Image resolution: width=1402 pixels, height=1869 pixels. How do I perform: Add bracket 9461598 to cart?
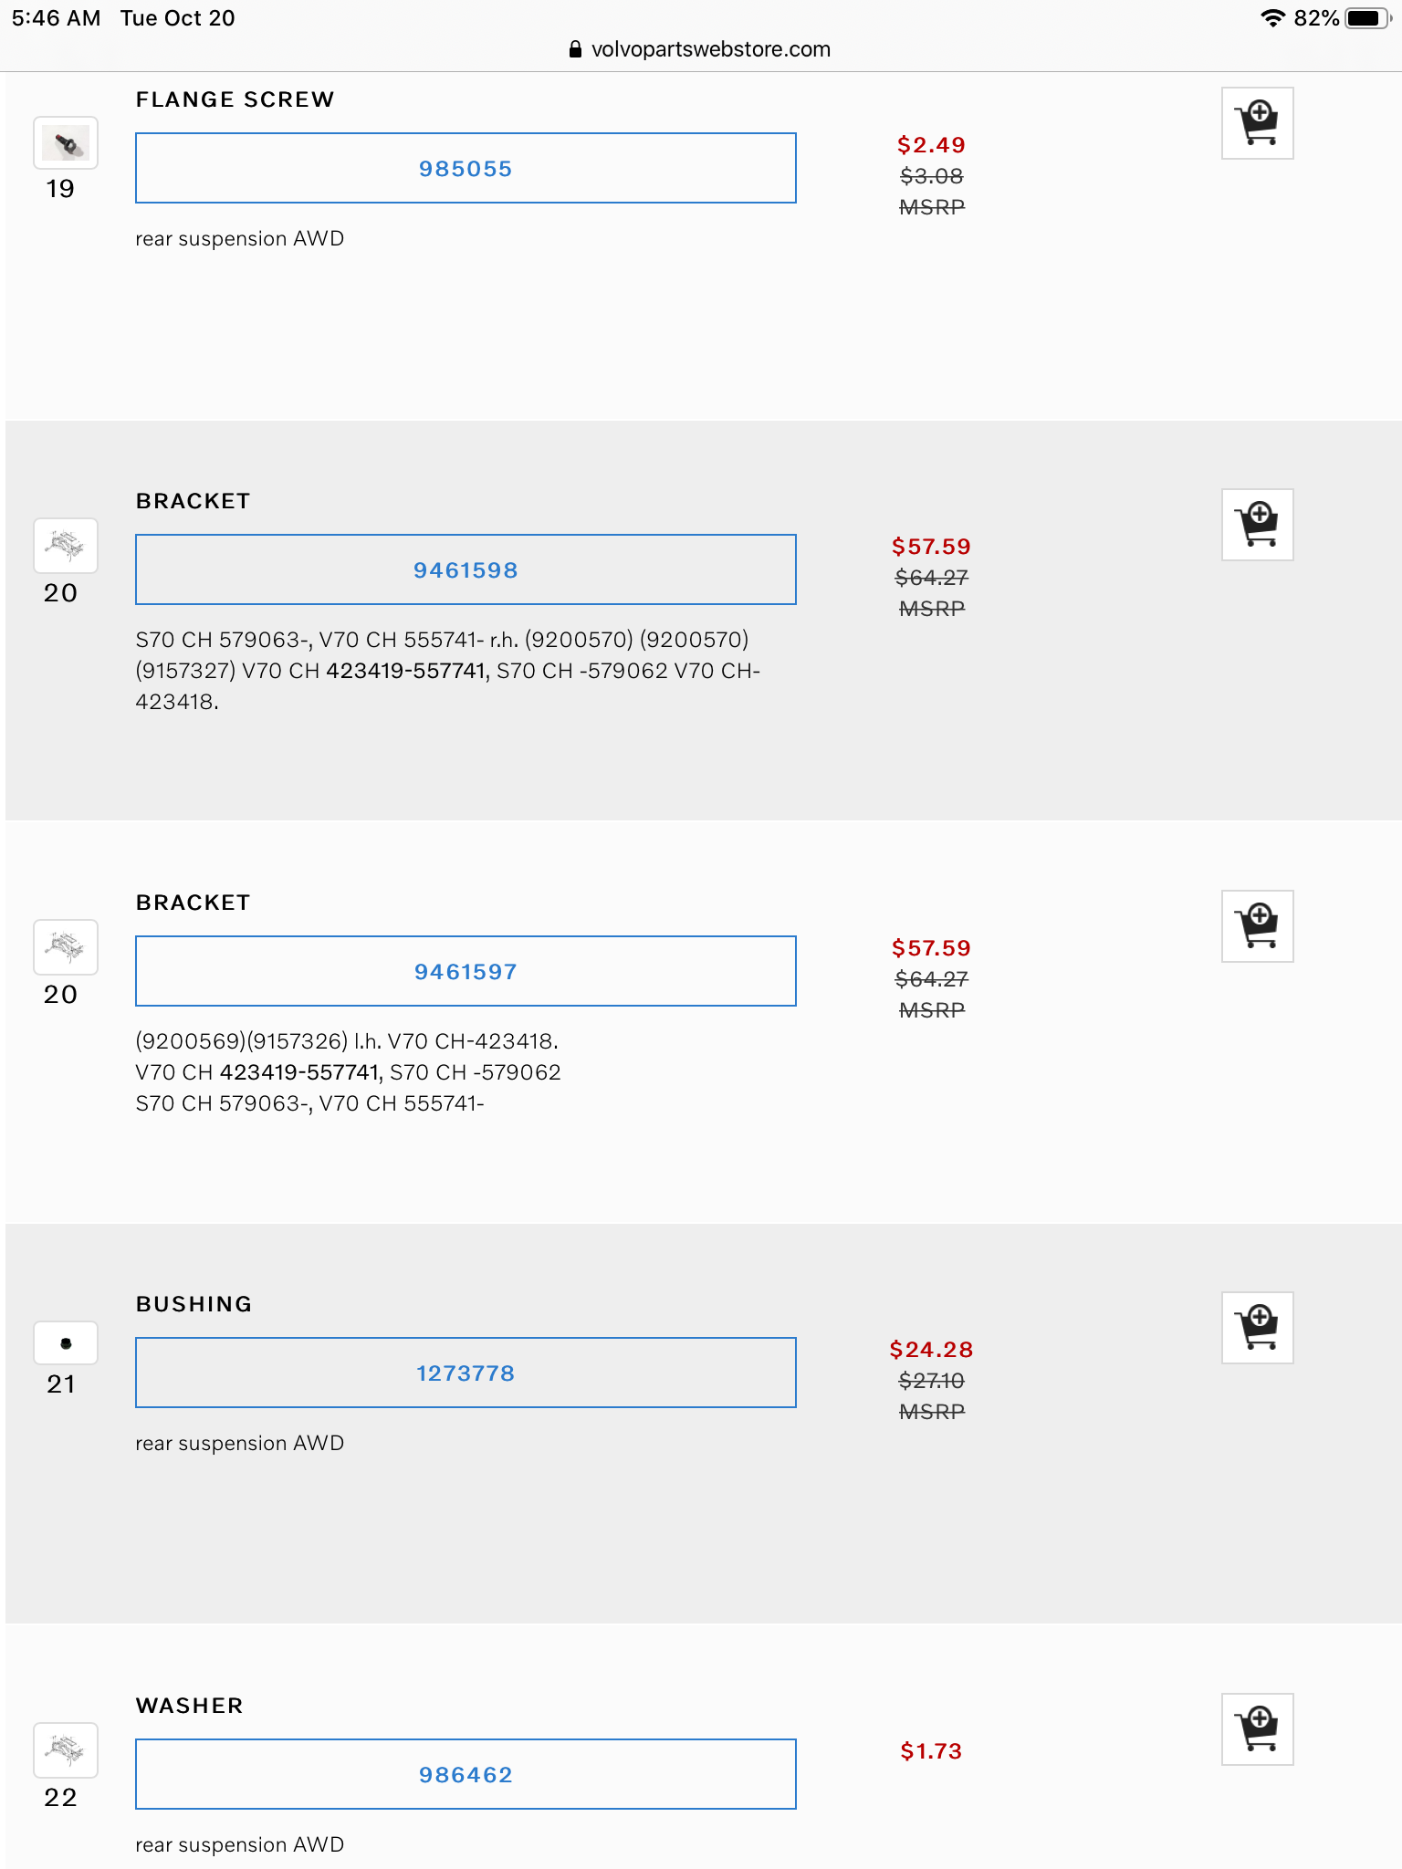[x=1257, y=525]
